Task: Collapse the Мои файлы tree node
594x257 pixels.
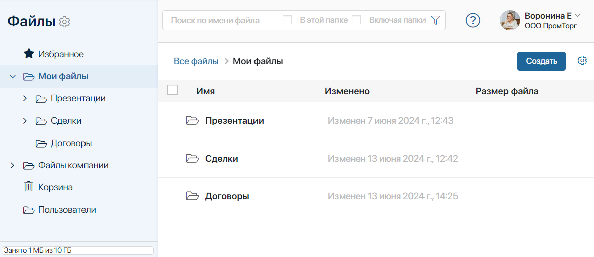Action: coord(13,76)
